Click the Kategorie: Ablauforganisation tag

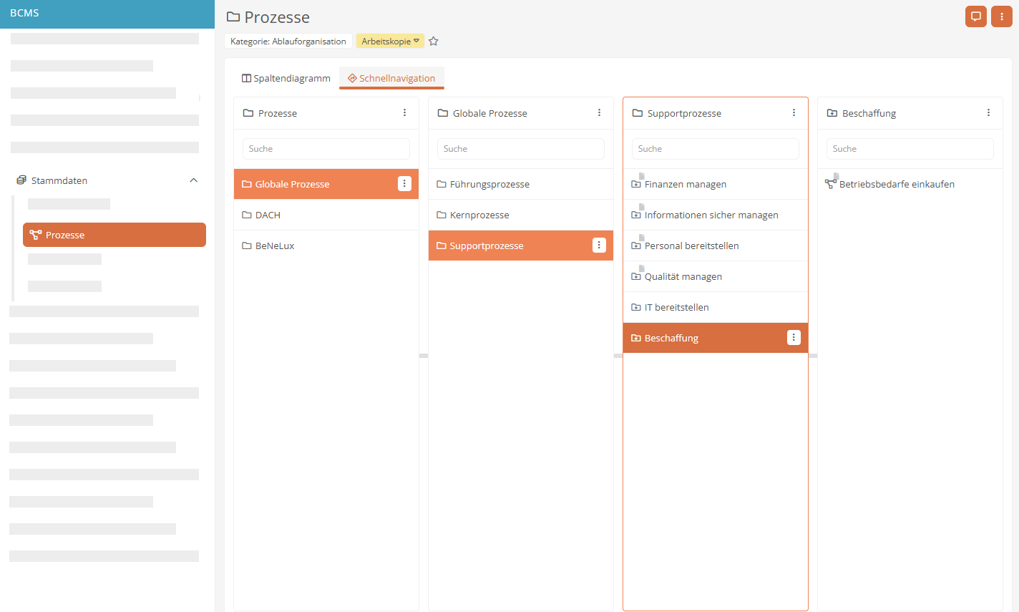(288, 42)
